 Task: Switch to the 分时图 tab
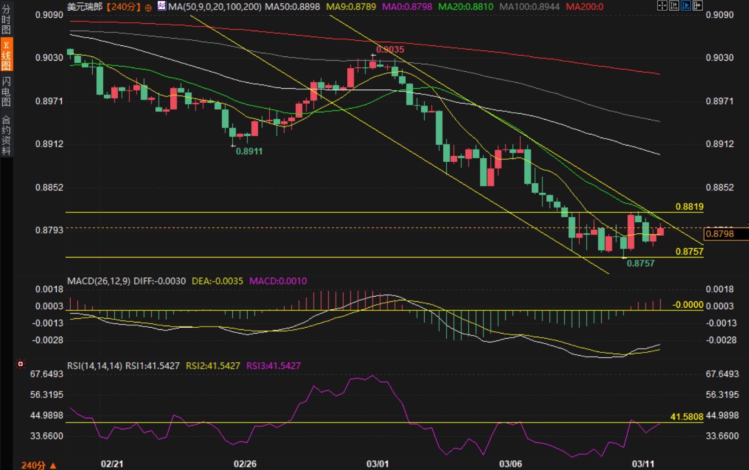pyautogui.click(x=6, y=19)
